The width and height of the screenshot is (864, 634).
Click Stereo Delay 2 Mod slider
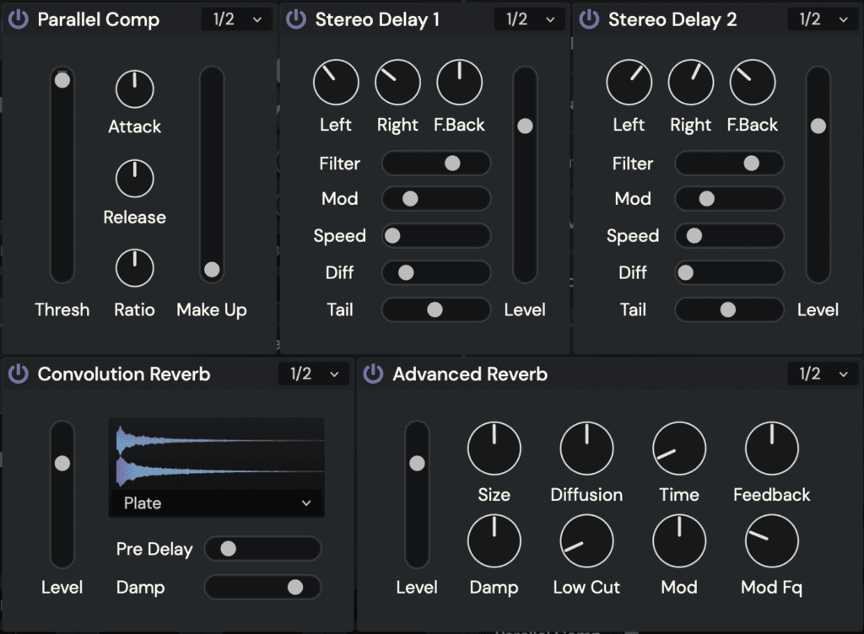point(730,199)
